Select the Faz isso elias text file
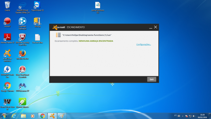The image size is (211, 119). click(37, 39)
